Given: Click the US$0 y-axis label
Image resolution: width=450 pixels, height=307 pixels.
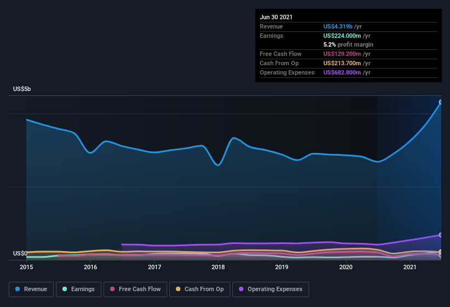Looking at the screenshot, I should pyautogui.click(x=20, y=253).
